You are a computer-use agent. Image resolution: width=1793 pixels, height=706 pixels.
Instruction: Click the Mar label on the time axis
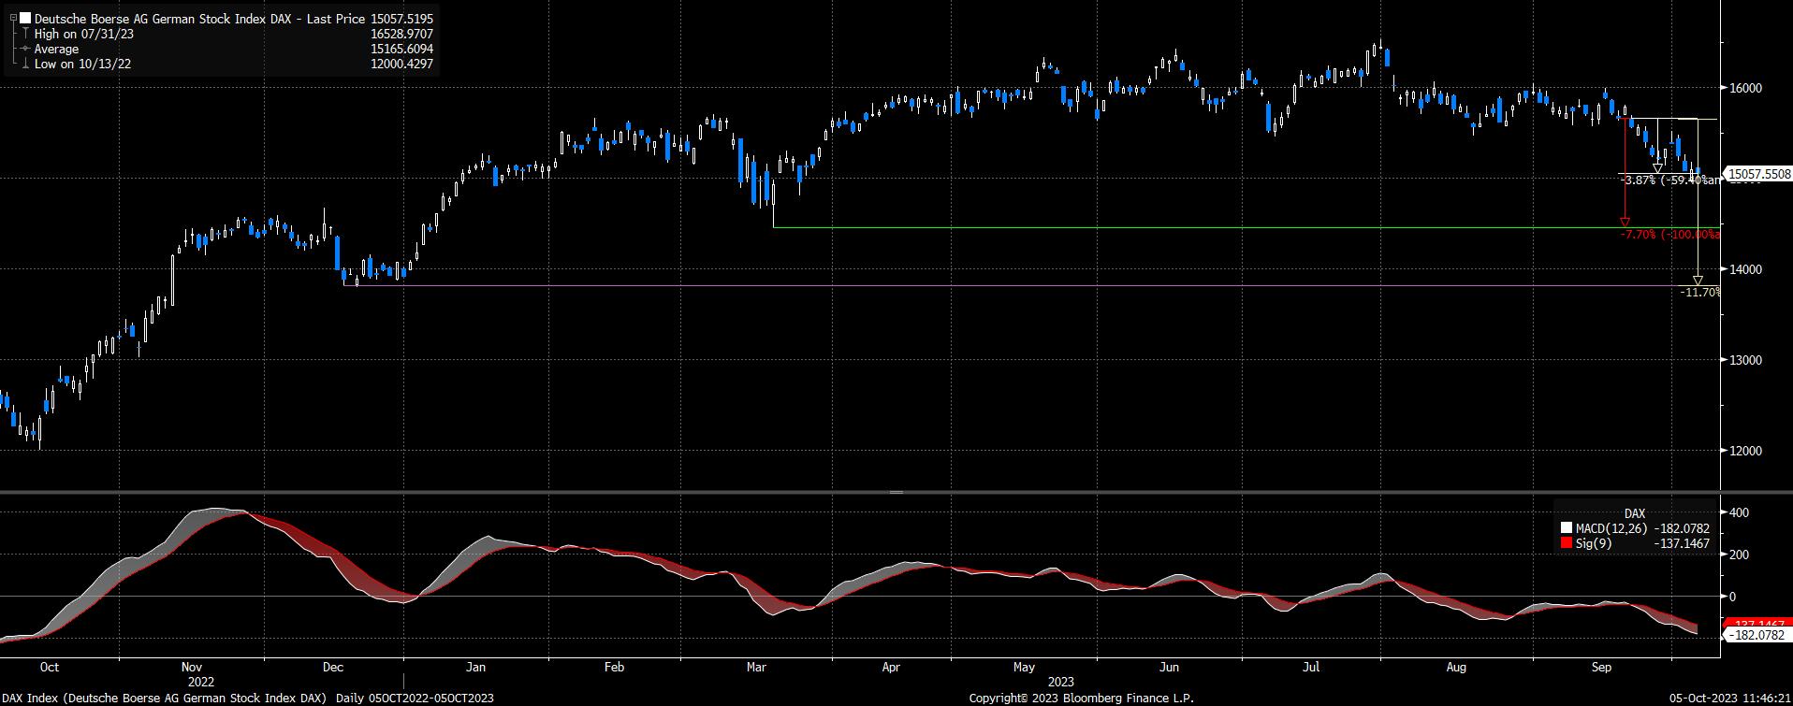click(755, 668)
